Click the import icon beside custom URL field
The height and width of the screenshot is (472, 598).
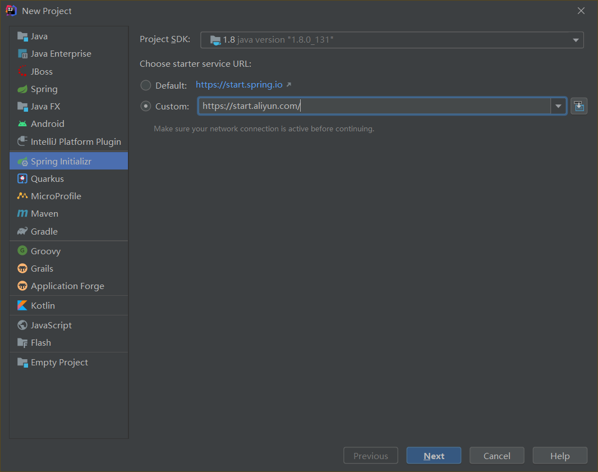[579, 106]
